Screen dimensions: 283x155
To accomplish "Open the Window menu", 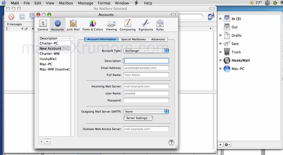I will pos(122,3).
